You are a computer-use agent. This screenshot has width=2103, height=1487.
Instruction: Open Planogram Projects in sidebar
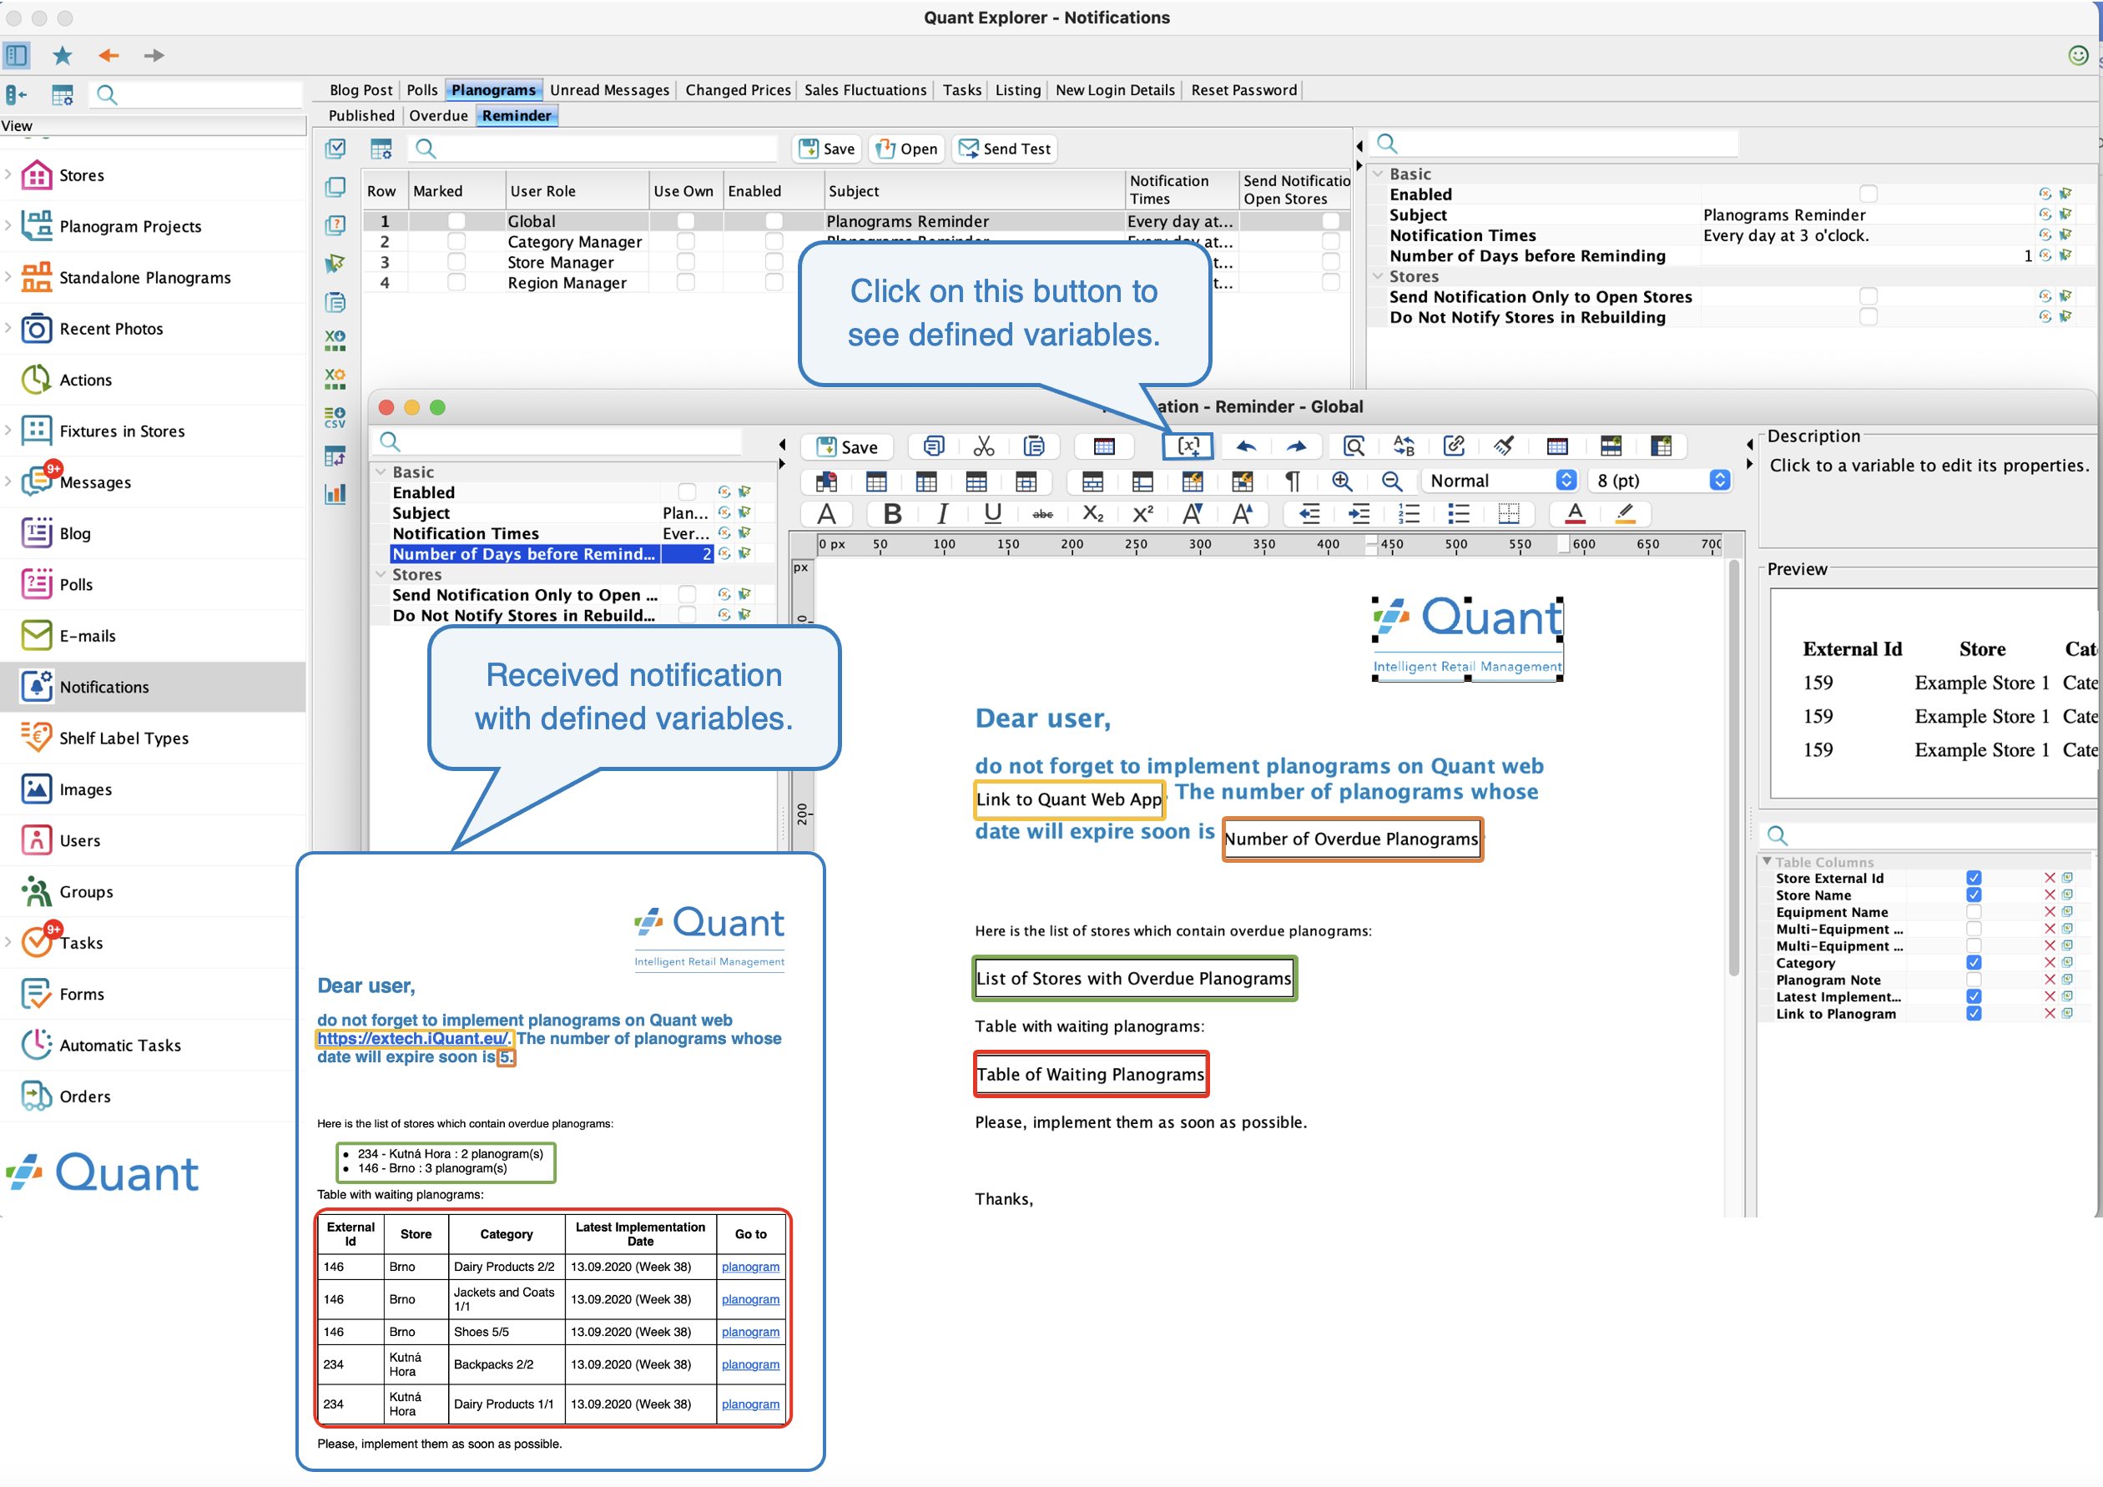coord(130,226)
